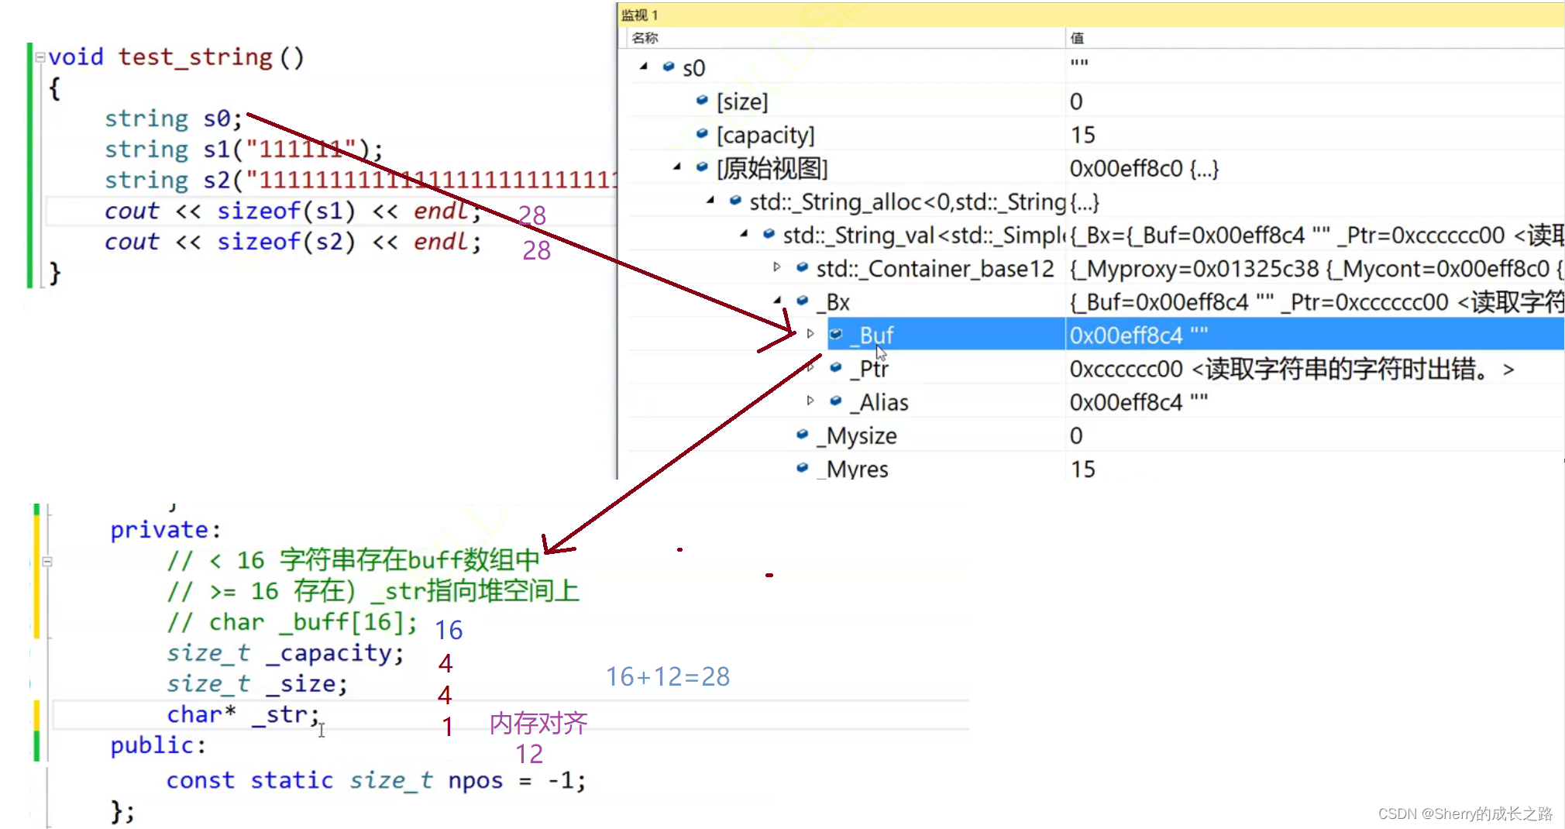
Task: Click the s0 variable icon
Action: coord(669,67)
